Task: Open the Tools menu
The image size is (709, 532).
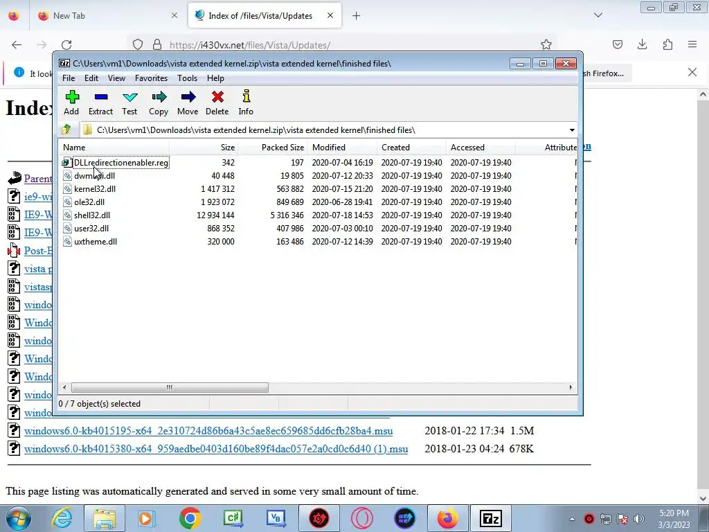Action: tap(187, 78)
